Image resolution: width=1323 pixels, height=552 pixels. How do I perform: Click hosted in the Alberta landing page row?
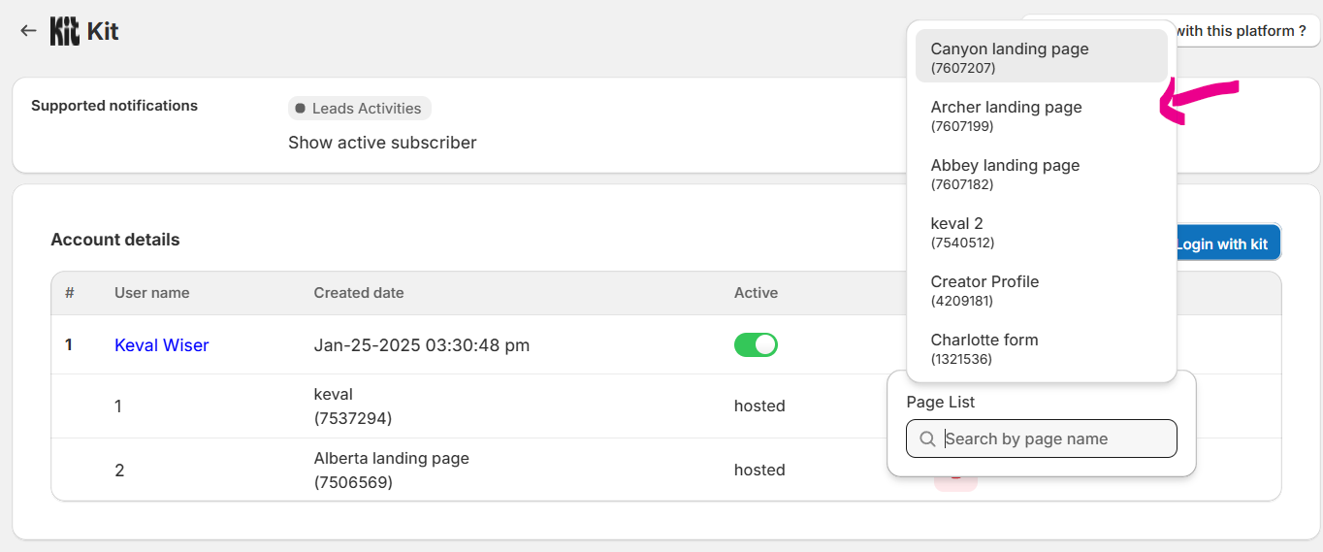click(x=759, y=470)
